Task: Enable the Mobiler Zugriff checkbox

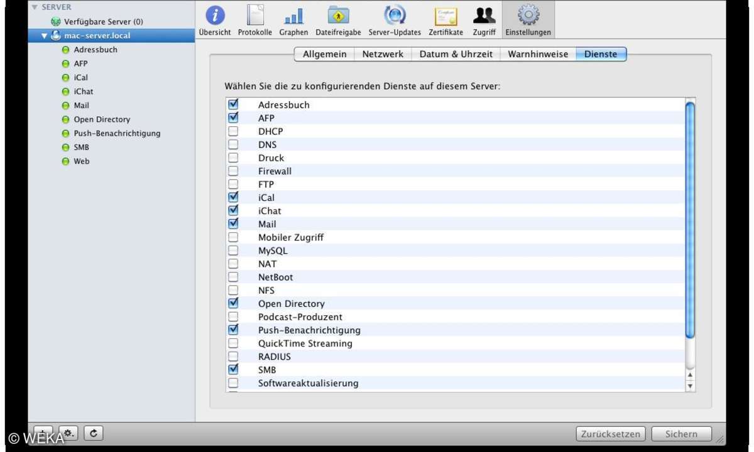Action: tap(233, 237)
